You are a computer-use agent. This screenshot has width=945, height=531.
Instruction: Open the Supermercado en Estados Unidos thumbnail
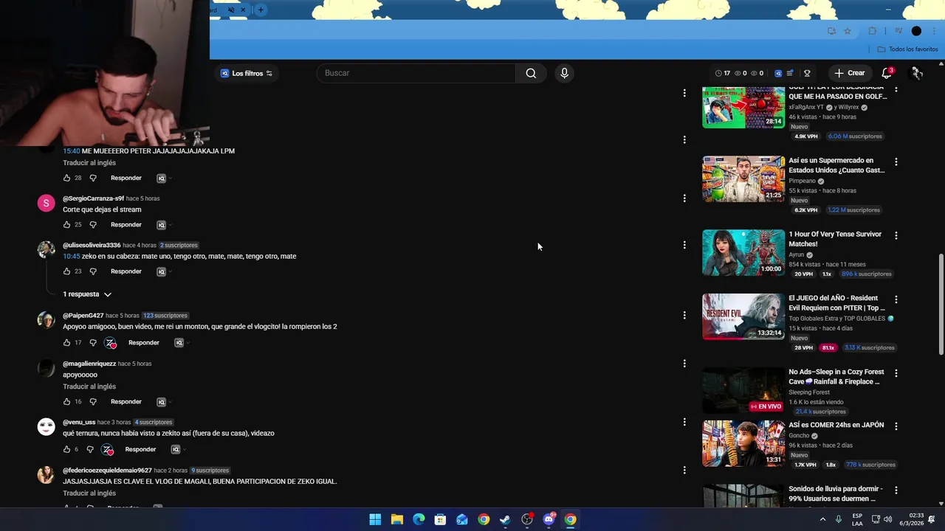click(743, 178)
